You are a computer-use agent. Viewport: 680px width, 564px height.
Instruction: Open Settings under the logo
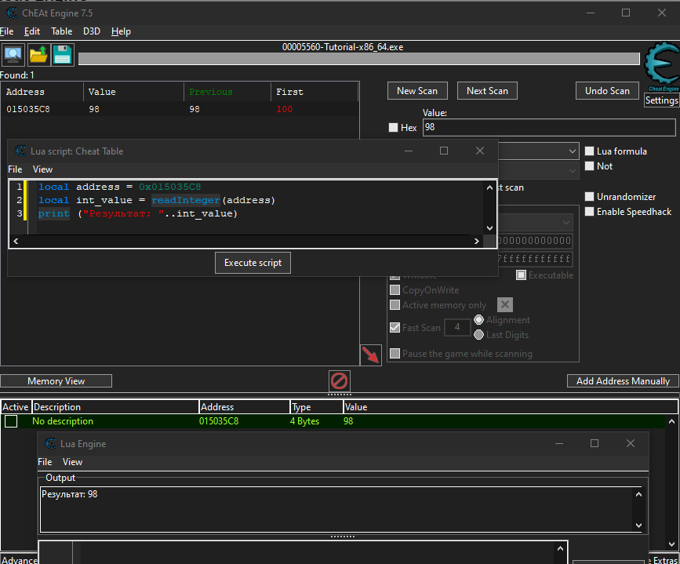(661, 100)
